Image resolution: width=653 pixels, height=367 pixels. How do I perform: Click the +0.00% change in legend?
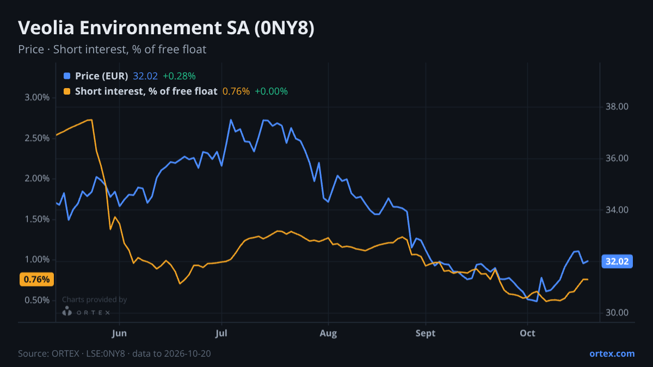[271, 91]
